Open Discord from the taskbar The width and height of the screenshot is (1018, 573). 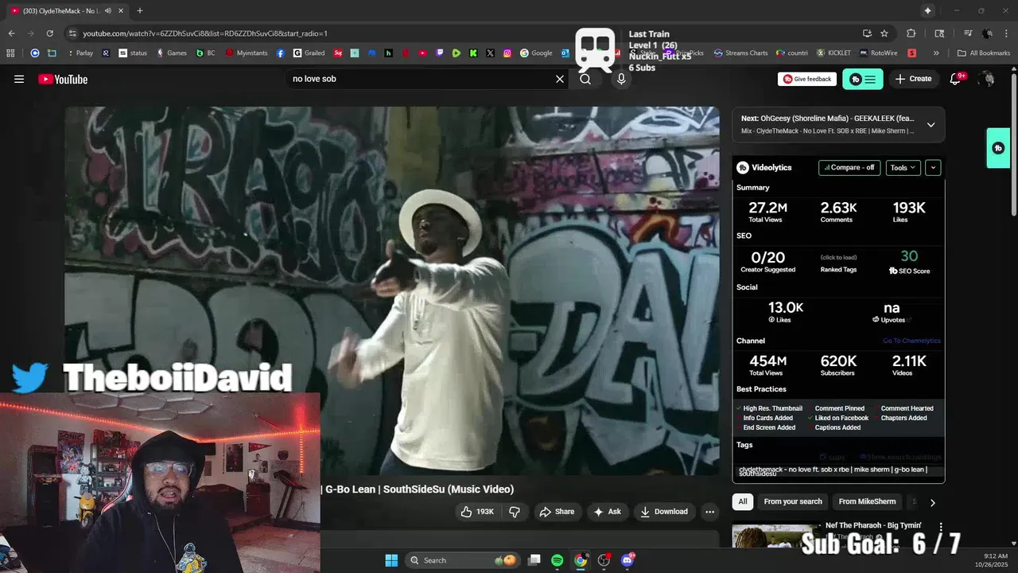(x=628, y=560)
